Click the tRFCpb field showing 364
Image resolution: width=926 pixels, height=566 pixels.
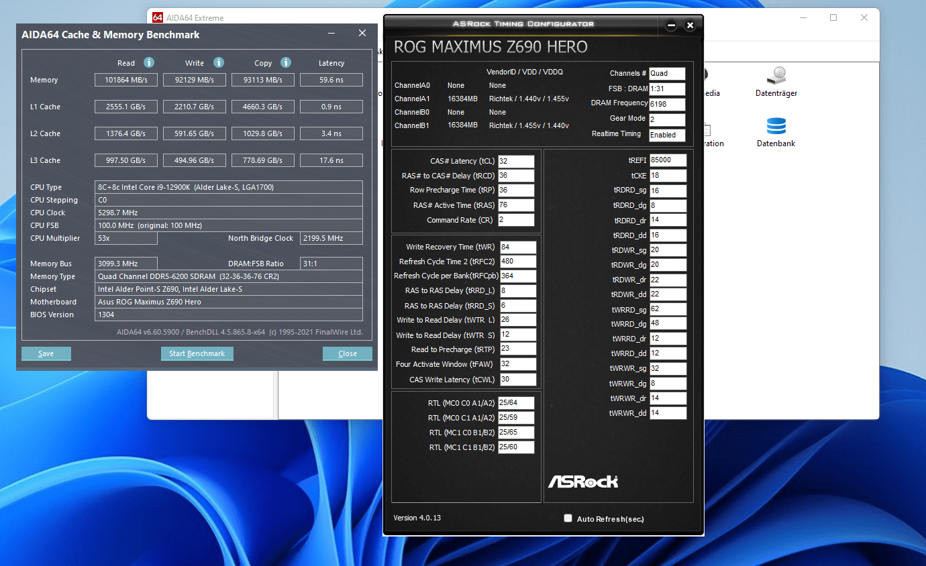point(518,276)
